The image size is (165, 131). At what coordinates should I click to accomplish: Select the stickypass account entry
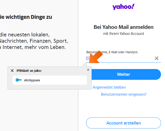[50, 80]
